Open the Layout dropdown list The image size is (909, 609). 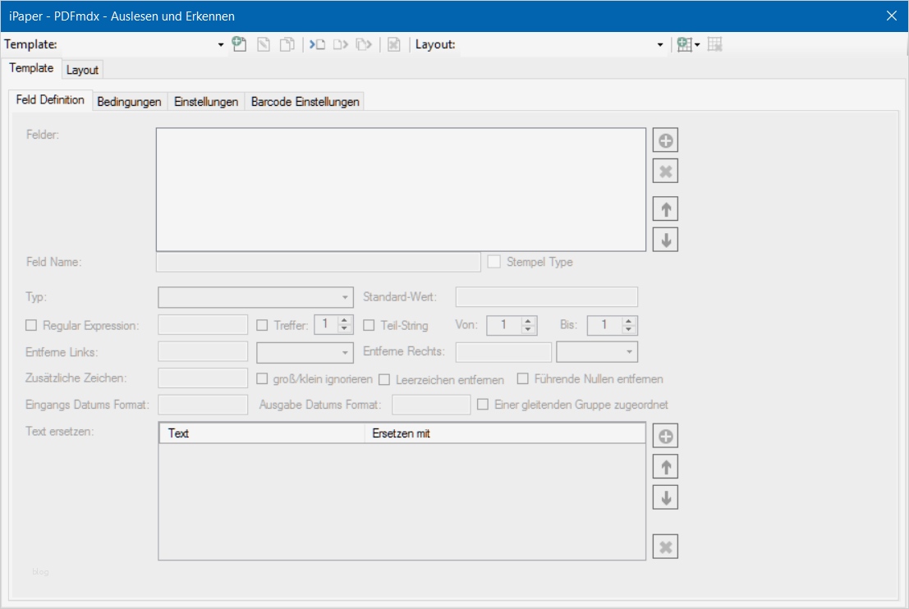point(659,44)
